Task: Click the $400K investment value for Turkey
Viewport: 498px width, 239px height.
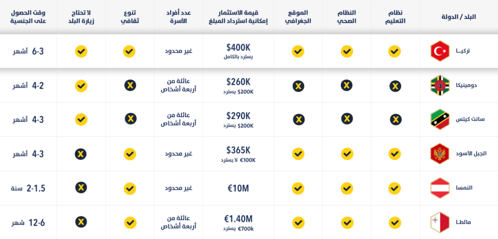Action: pos(238,48)
